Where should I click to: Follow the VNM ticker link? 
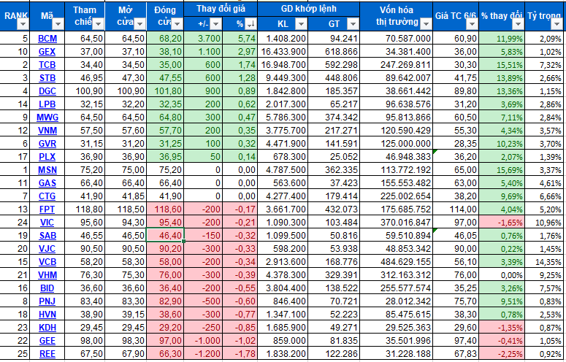pyautogui.click(x=47, y=131)
